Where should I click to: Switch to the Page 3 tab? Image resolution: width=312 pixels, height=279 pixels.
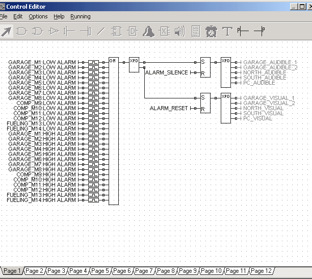(56, 271)
